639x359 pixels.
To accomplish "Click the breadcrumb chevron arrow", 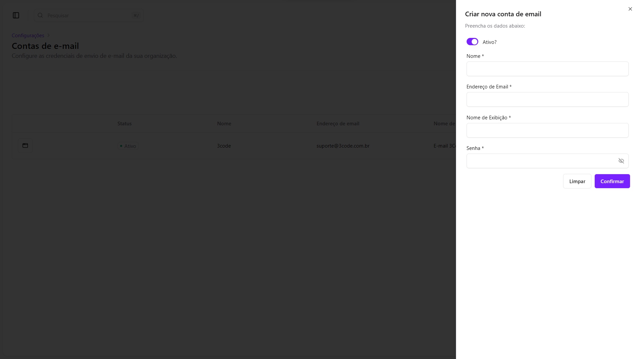I will (x=49, y=36).
